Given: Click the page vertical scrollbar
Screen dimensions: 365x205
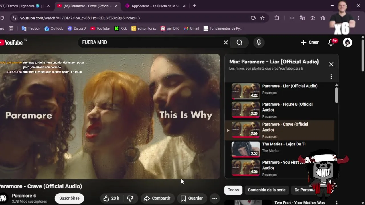Looking at the screenshot, I should click(363, 56).
